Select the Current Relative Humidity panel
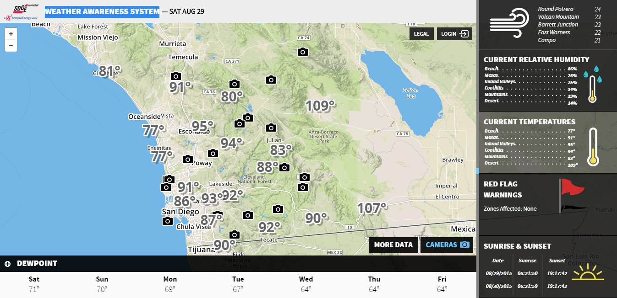617x298 pixels. point(536,60)
